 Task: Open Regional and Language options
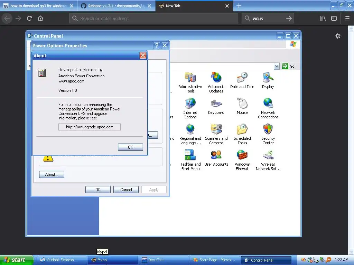pyautogui.click(x=190, y=134)
